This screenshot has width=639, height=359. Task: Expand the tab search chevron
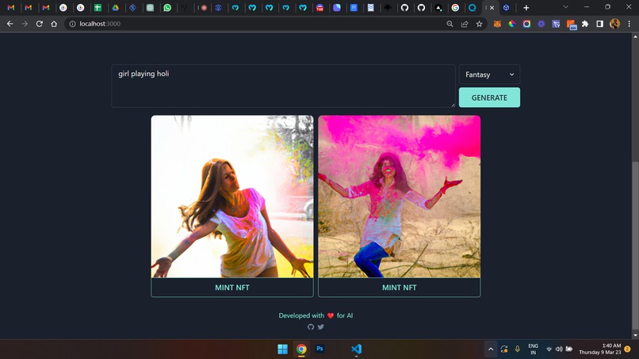coord(565,7)
